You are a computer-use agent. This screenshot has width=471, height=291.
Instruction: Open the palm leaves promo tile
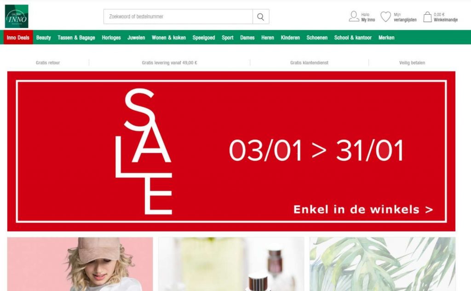click(382, 264)
